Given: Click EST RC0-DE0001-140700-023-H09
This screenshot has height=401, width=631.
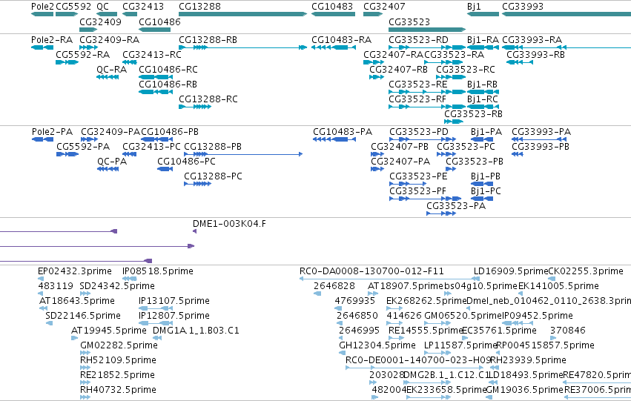Looking at the screenshot, I should coord(414,368).
